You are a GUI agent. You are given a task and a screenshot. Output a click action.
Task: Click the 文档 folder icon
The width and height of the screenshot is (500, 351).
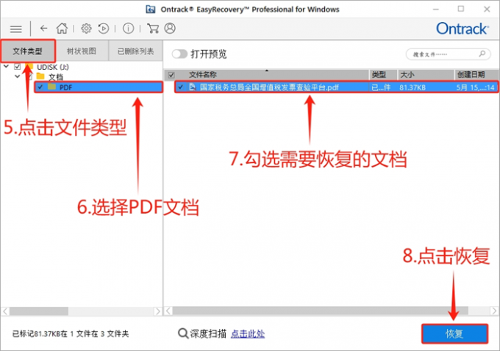tap(40, 76)
